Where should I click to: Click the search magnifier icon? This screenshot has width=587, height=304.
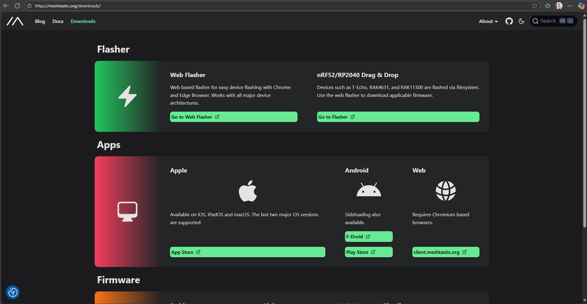(535, 21)
